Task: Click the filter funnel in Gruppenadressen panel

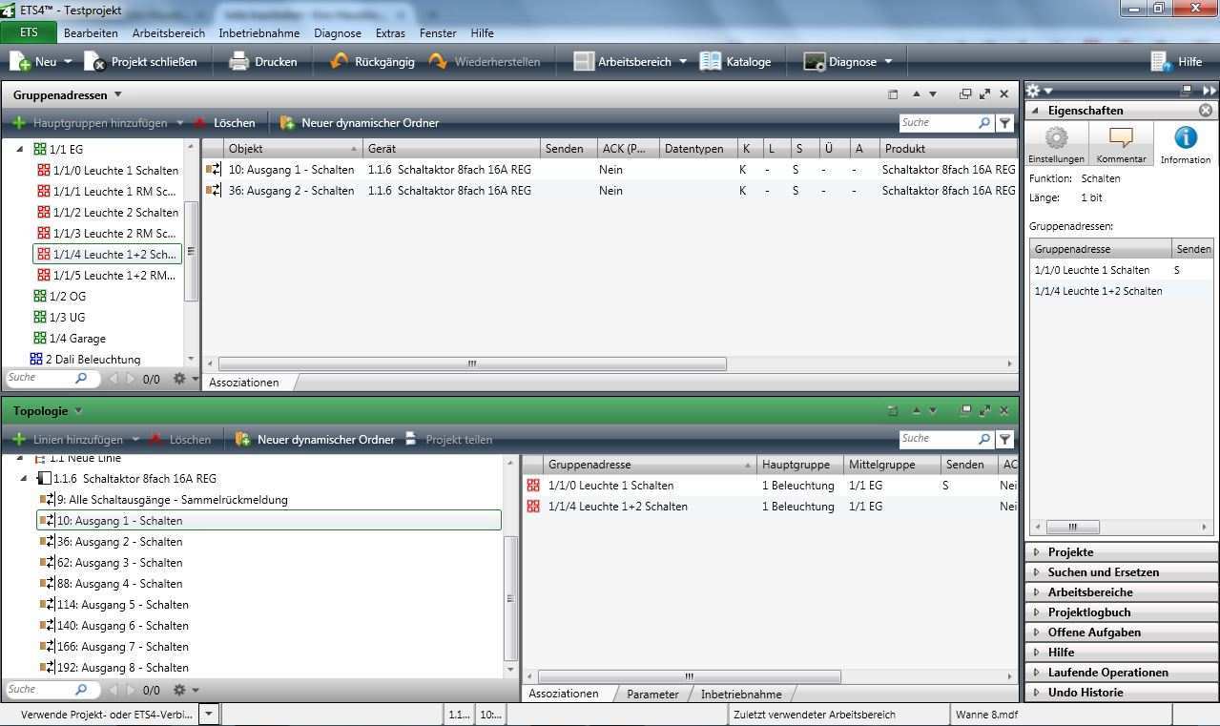Action: coord(1004,123)
